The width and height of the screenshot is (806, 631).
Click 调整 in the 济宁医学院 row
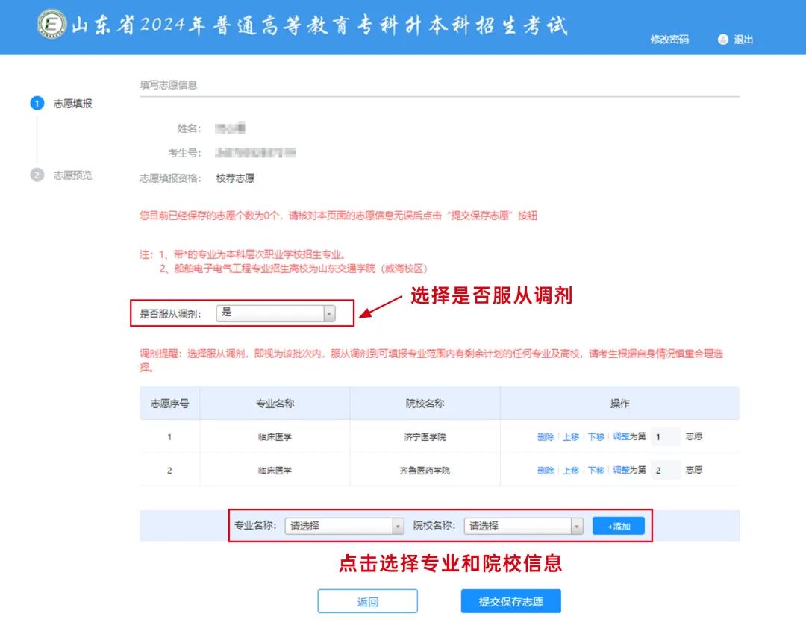click(x=621, y=437)
